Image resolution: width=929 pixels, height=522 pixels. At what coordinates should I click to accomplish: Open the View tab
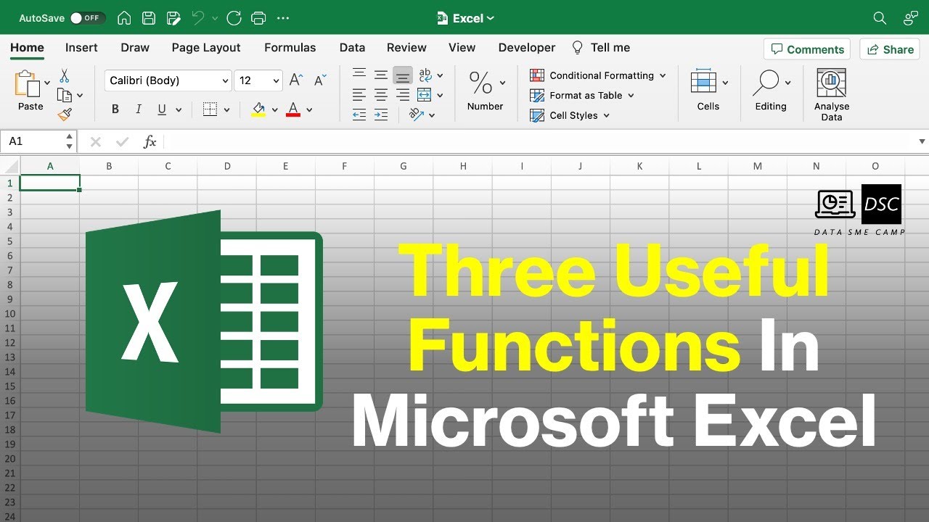462,47
